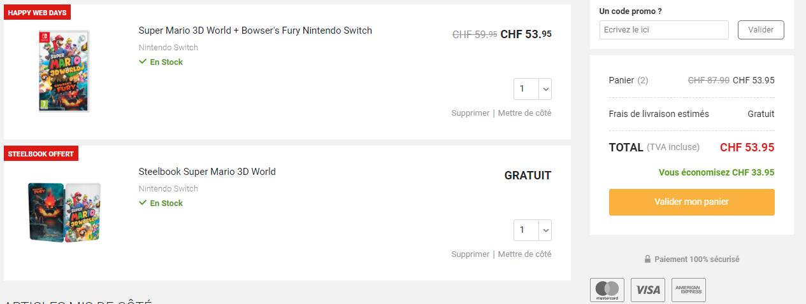
Task: Click Mettre de côté for the Steelbook
Action: [x=524, y=254]
